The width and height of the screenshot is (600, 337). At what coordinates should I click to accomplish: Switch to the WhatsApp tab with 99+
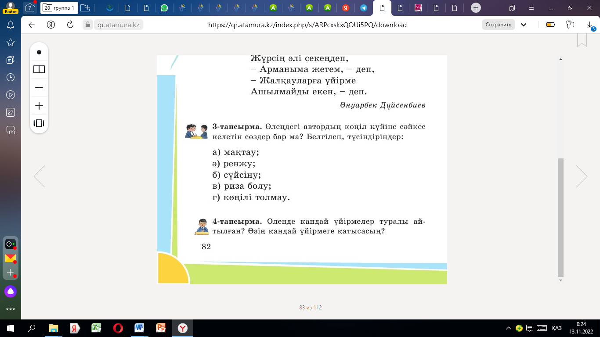click(x=164, y=8)
